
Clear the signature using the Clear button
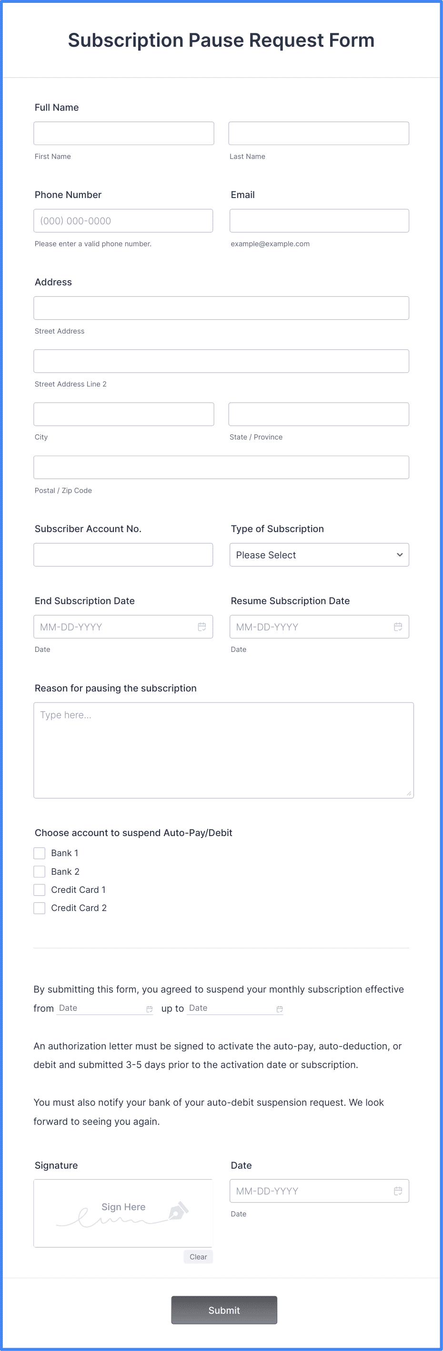pos(198,1257)
